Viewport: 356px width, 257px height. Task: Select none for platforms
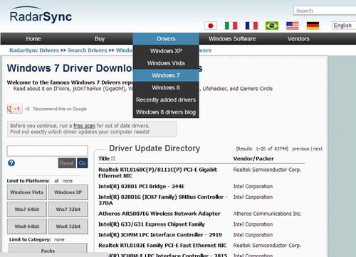coord(68,181)
